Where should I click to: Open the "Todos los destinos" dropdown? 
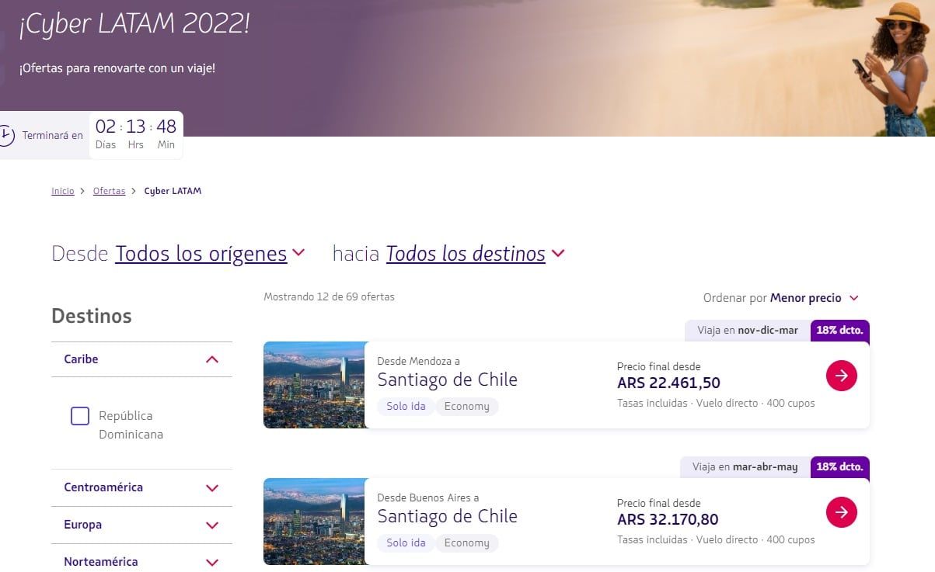[466, 254]
